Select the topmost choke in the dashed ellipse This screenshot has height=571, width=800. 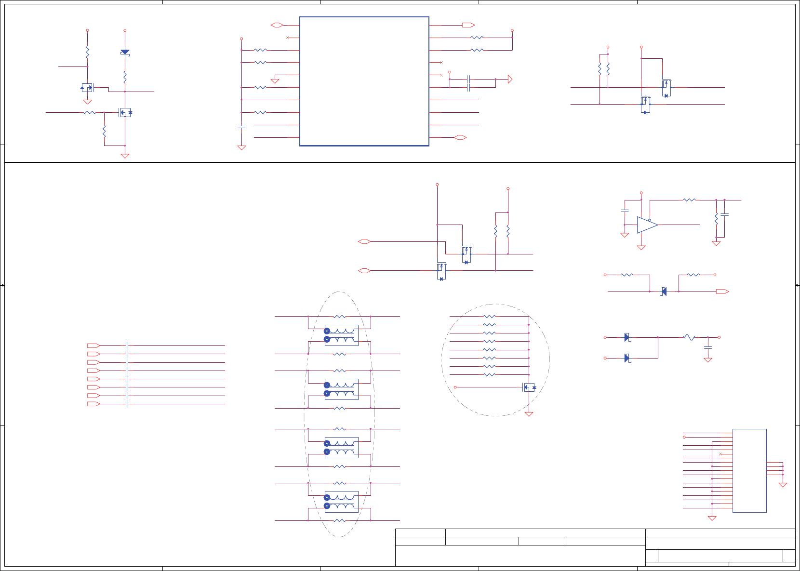(342, 335)
